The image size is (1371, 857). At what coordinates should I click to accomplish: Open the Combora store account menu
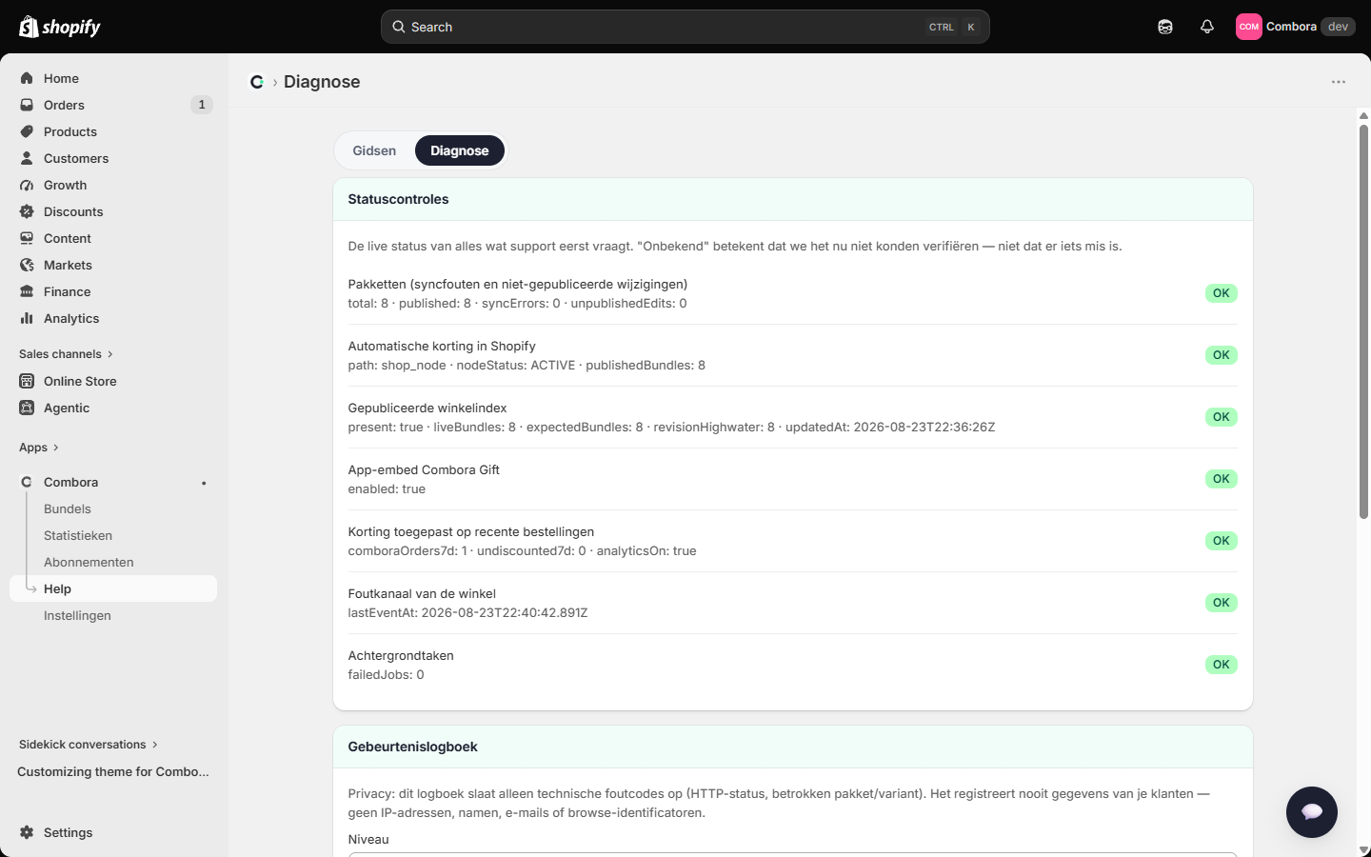click(1295, 27)
